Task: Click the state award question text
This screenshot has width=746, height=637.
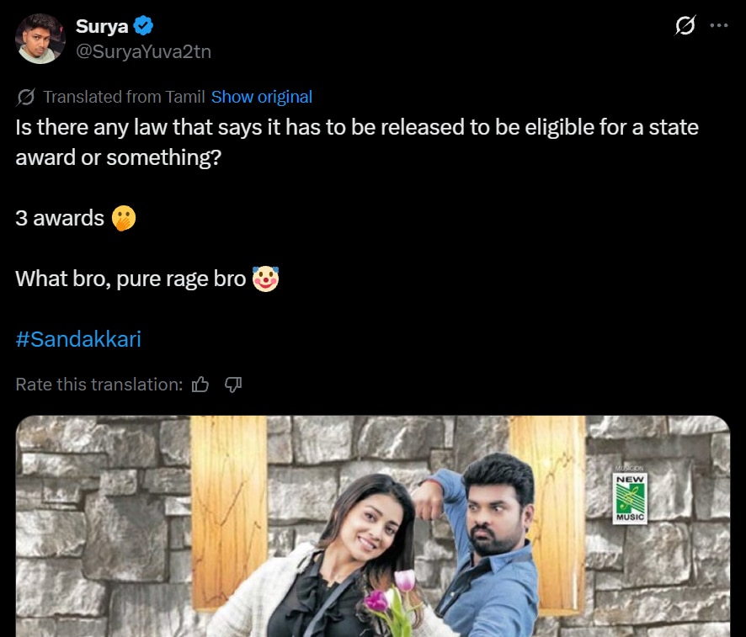Action: (x=357, y=142)
